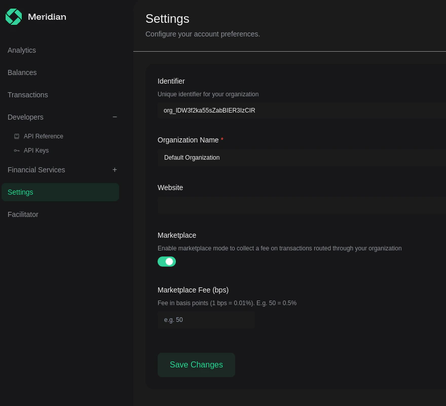The width and height of the screenshot is (446, 406).
Task: Click the API Keys key icon
Action: click(x=17, y=151)
